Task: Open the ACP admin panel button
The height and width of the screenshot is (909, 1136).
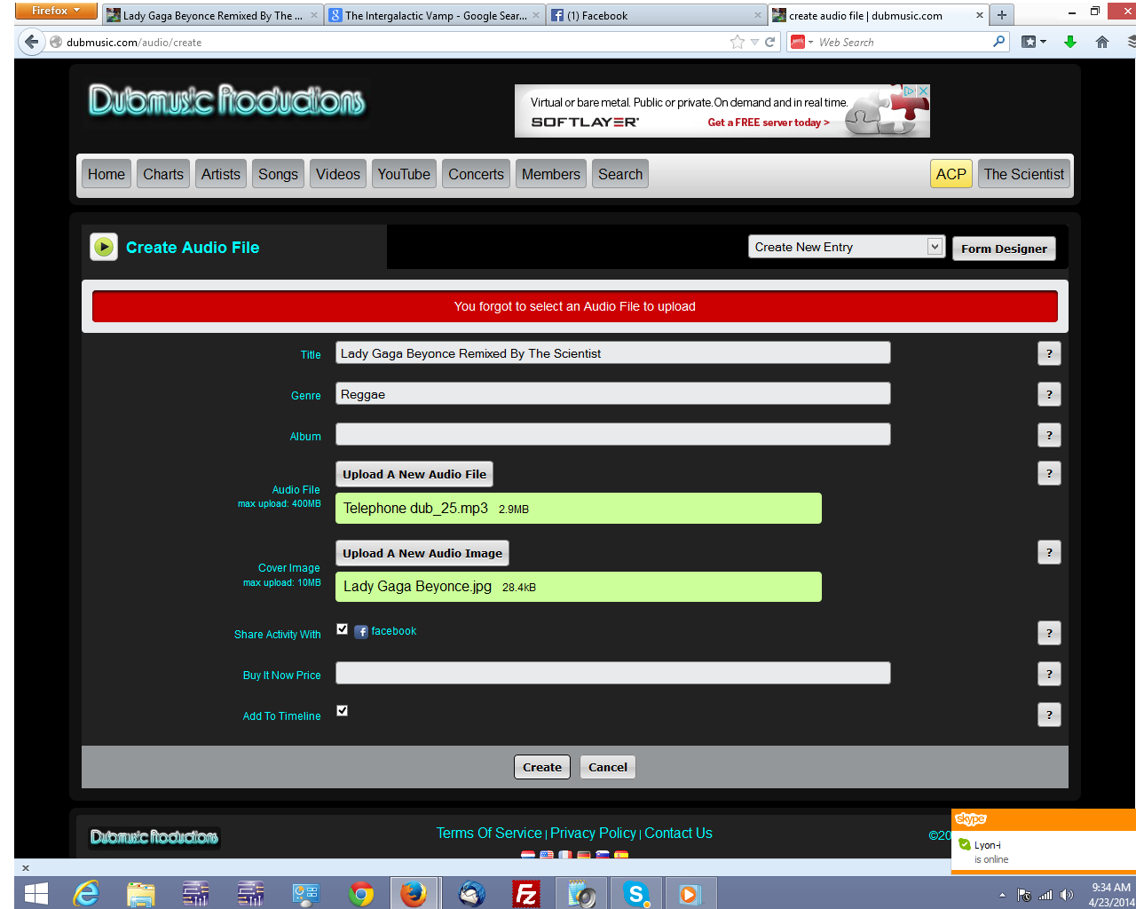Action: point(951,174)
